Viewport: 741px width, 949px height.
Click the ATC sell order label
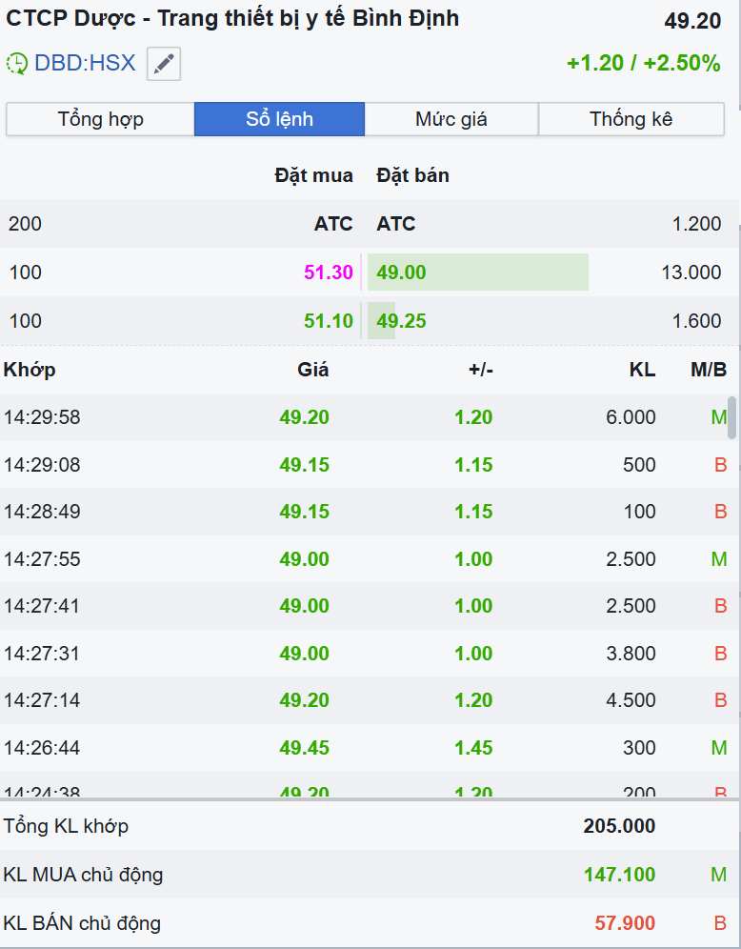pyautogui.click(x=396, y=224)
